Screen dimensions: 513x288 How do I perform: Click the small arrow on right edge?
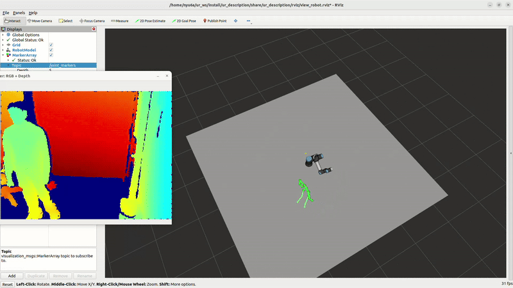pyautogui.click(x=511, y=153)
